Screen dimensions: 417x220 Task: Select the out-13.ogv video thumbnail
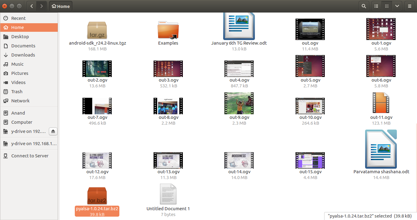pos(168,160)
